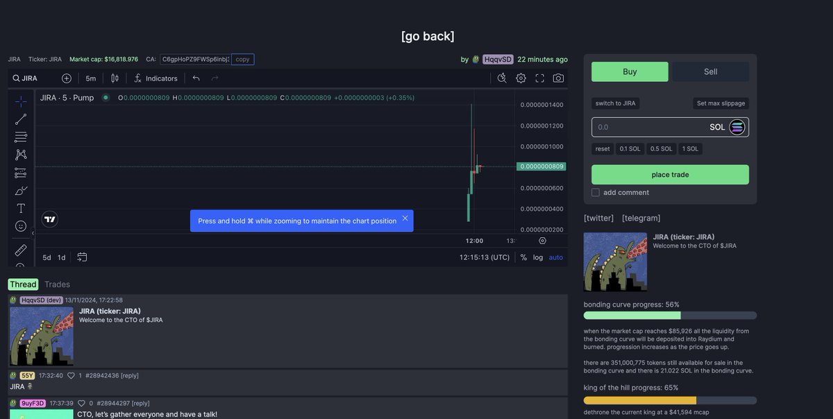The image size is (833, 419).
Task: Click the king of the hill progress bar
Action: tap(670, 400)
